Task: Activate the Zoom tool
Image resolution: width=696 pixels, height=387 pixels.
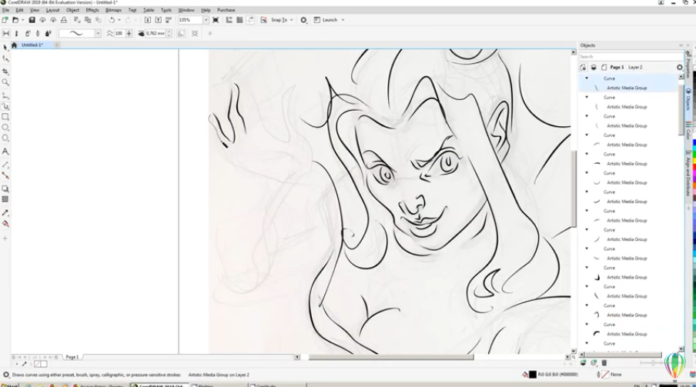Action: (x=5, y=82)
